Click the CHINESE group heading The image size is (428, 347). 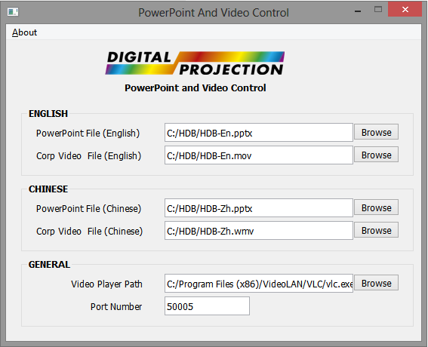[x=48, y=189]
